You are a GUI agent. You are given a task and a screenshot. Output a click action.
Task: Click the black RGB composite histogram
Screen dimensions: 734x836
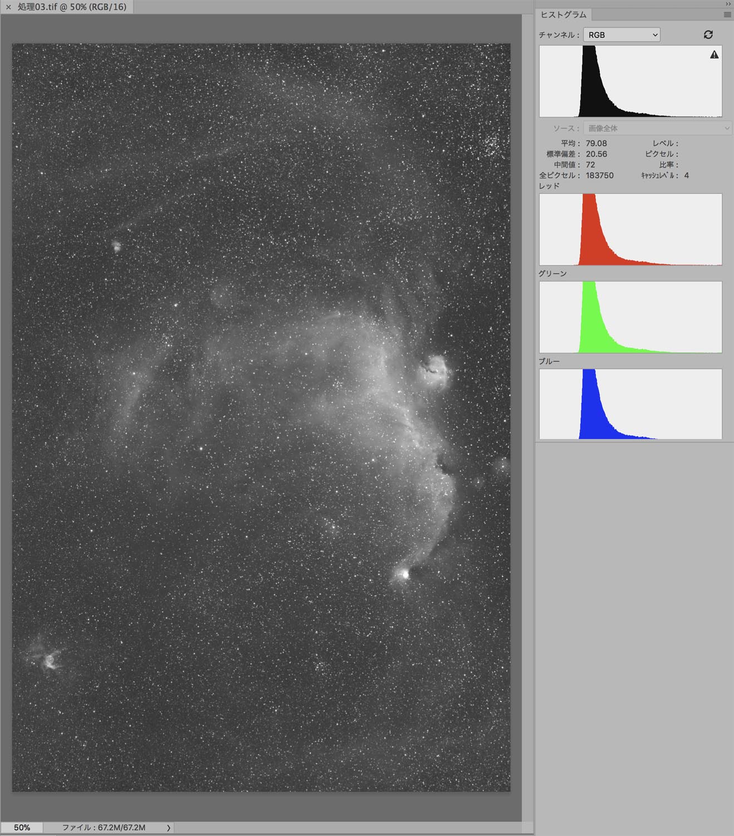tap(630, 81)
